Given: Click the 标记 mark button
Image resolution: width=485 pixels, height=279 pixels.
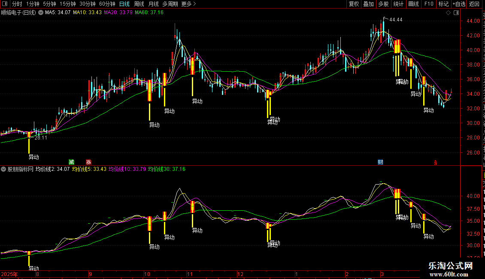Looking at the screenshot, I should point(443,4).
